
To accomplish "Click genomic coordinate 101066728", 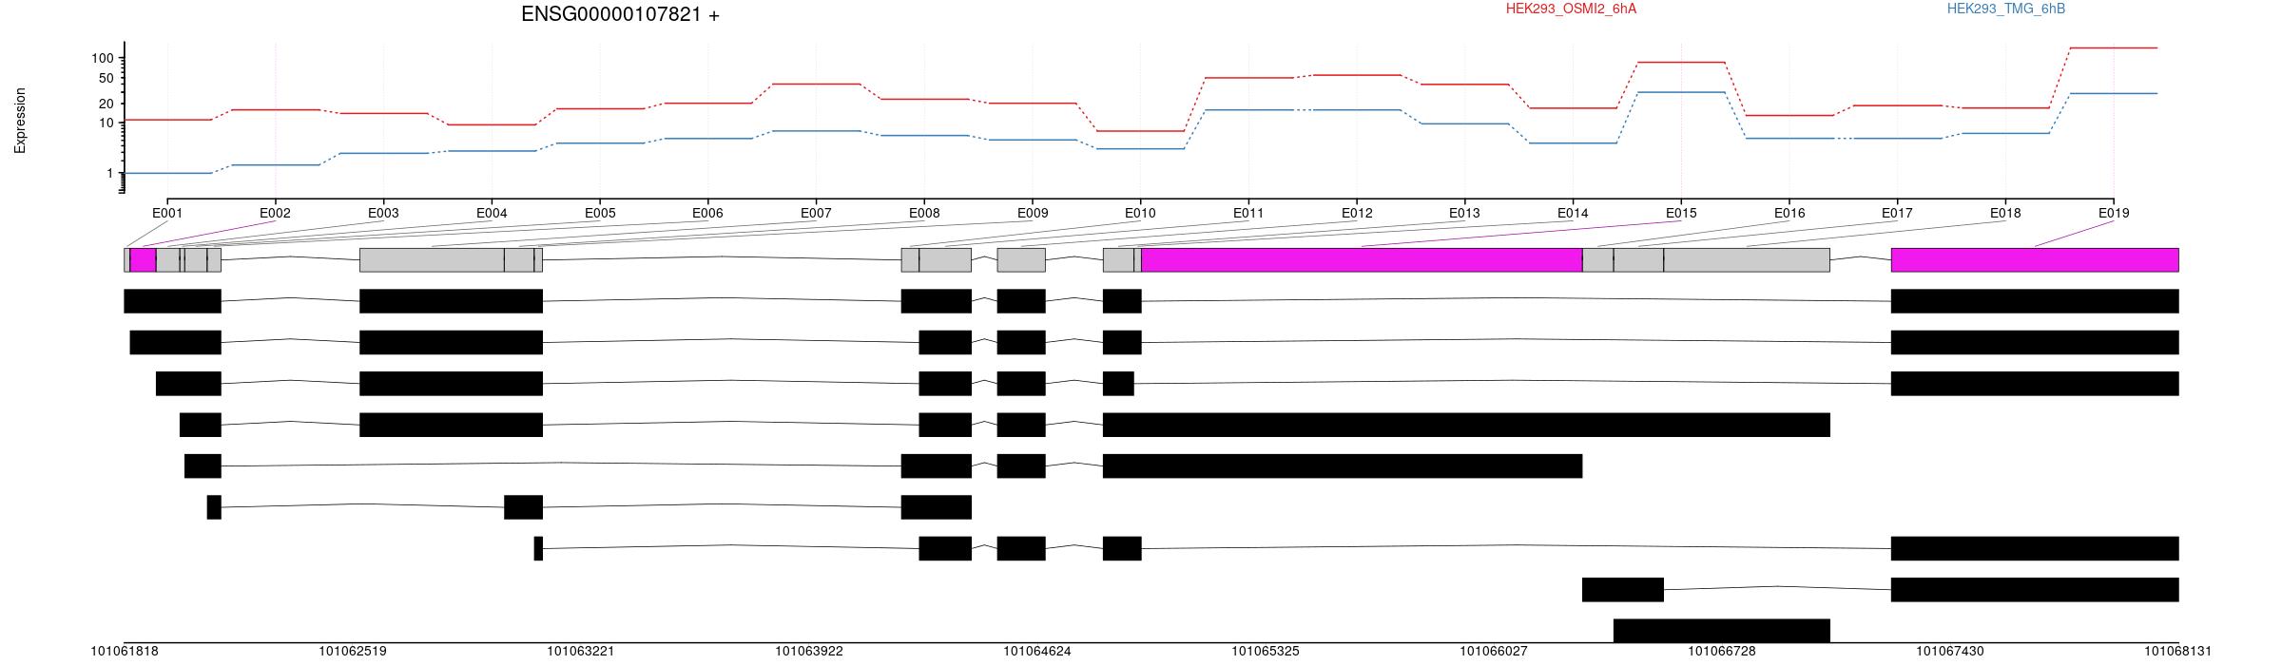I will [x=1722, y=652].
